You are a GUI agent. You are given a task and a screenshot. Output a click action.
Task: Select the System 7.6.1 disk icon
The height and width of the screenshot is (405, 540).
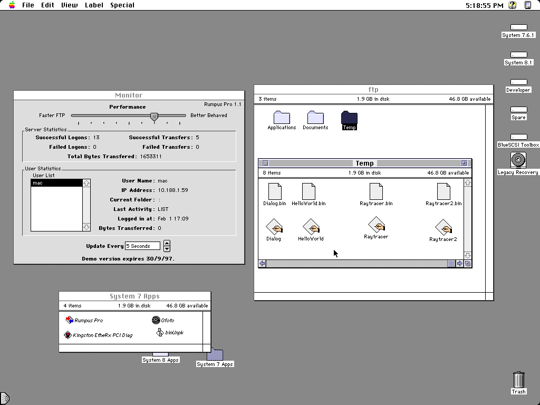pos(518,27)
